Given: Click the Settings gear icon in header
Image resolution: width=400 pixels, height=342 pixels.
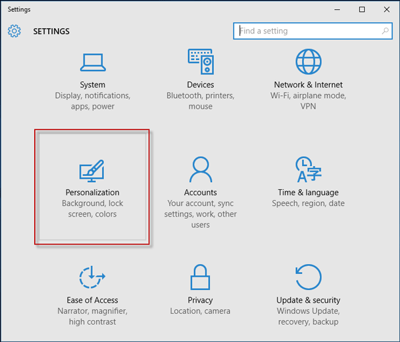Looking at the screenshot, I should pos(14,31).
